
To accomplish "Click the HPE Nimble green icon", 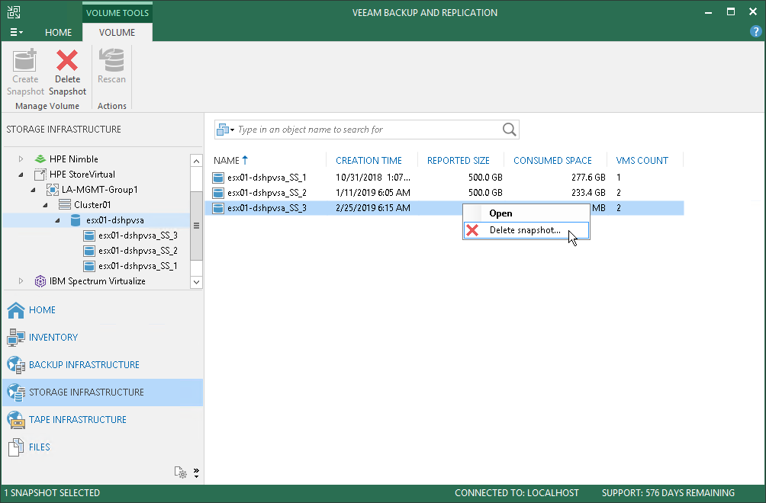I will coord(40,159).
